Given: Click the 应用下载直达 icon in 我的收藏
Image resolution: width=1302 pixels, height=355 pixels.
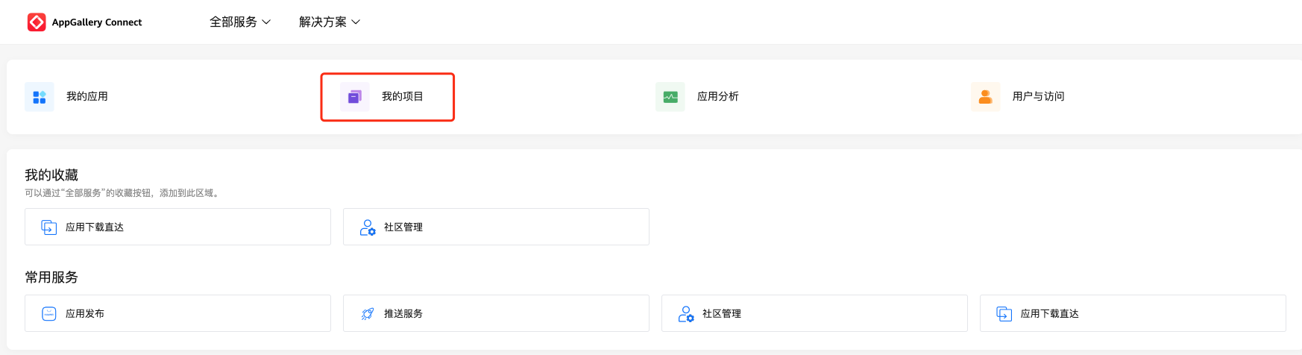Looking at the screenshot, I should [49, 227].
